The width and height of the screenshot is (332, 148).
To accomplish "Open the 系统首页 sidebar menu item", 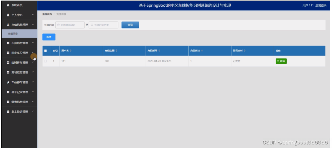I will 19,5.
